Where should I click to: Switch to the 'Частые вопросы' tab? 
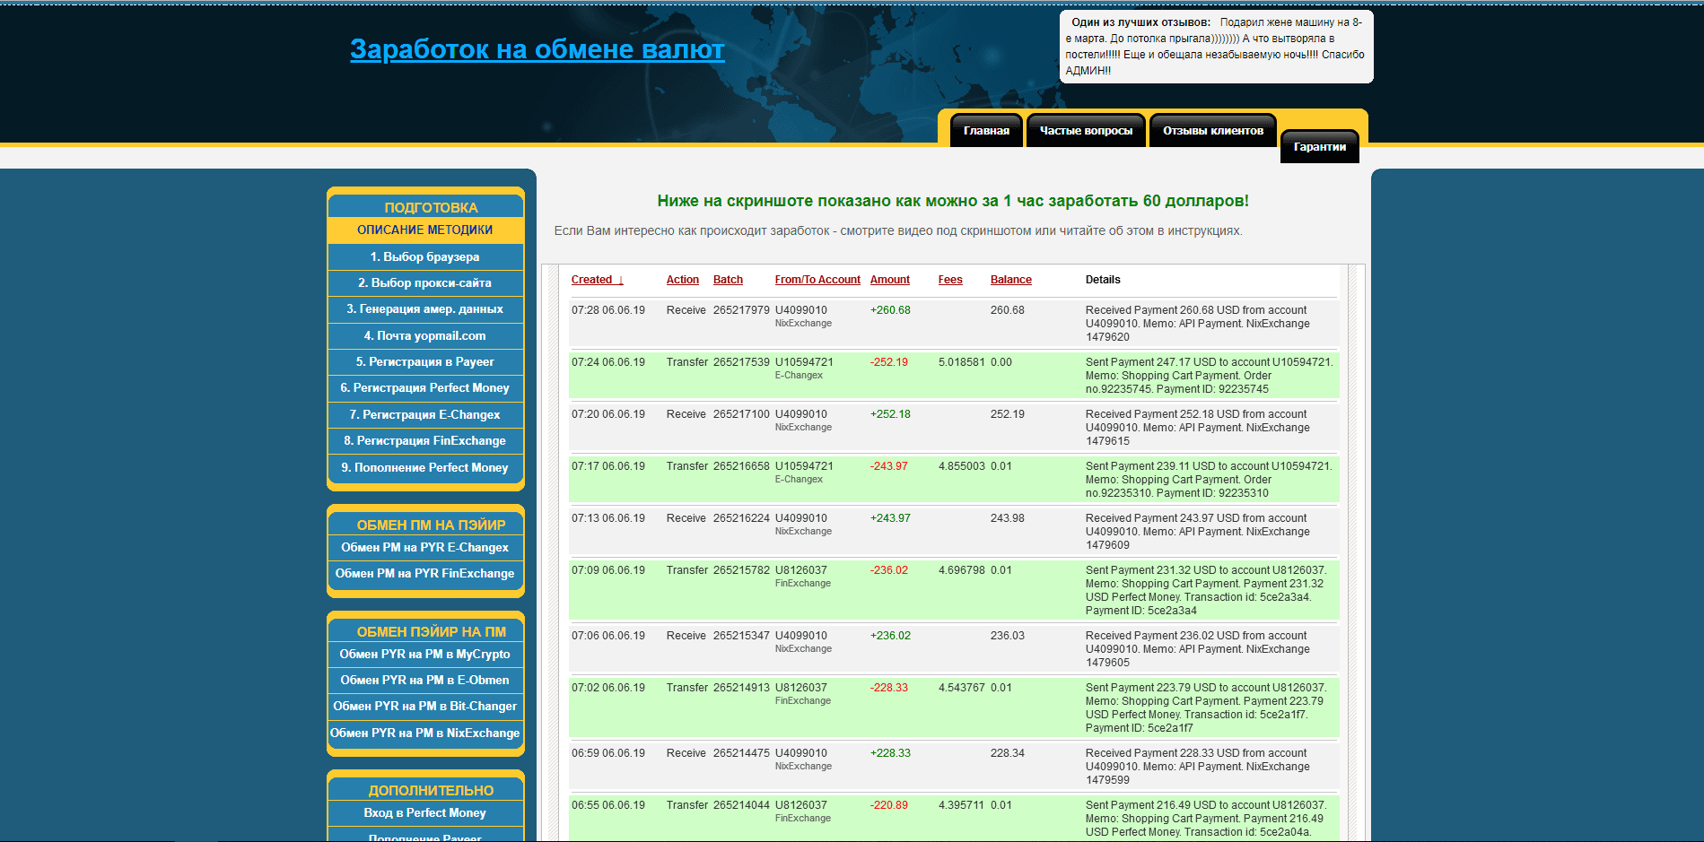(x=1086, y=131)
